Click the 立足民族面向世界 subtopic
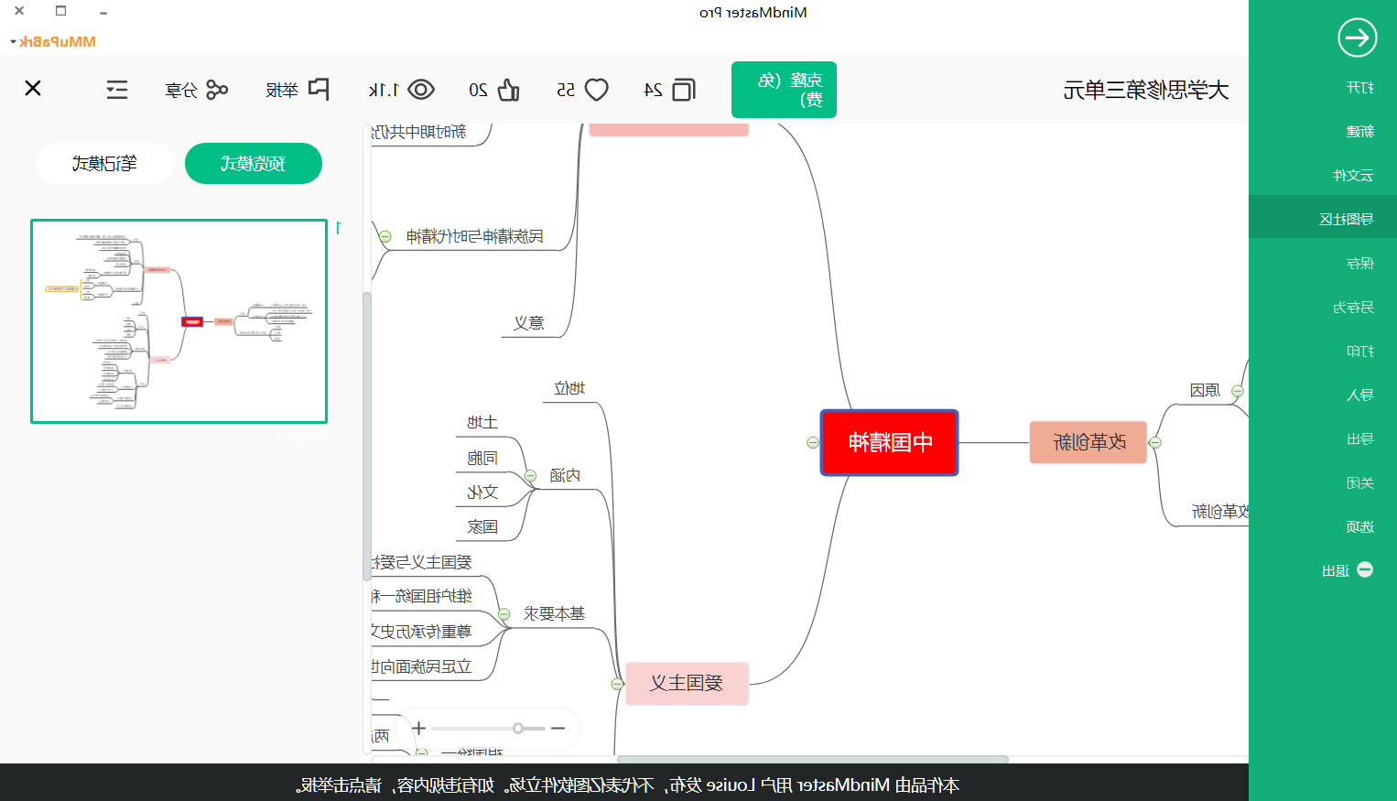The width and height of the screenshot is (1397, 801). point(422,666)
